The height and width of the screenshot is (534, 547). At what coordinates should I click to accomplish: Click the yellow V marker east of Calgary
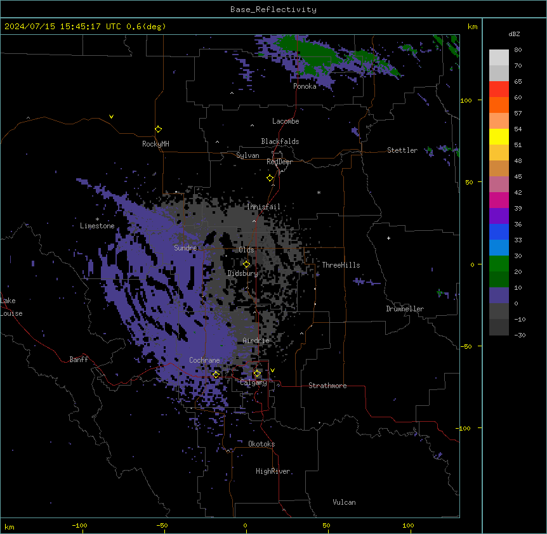click(272, 370)
